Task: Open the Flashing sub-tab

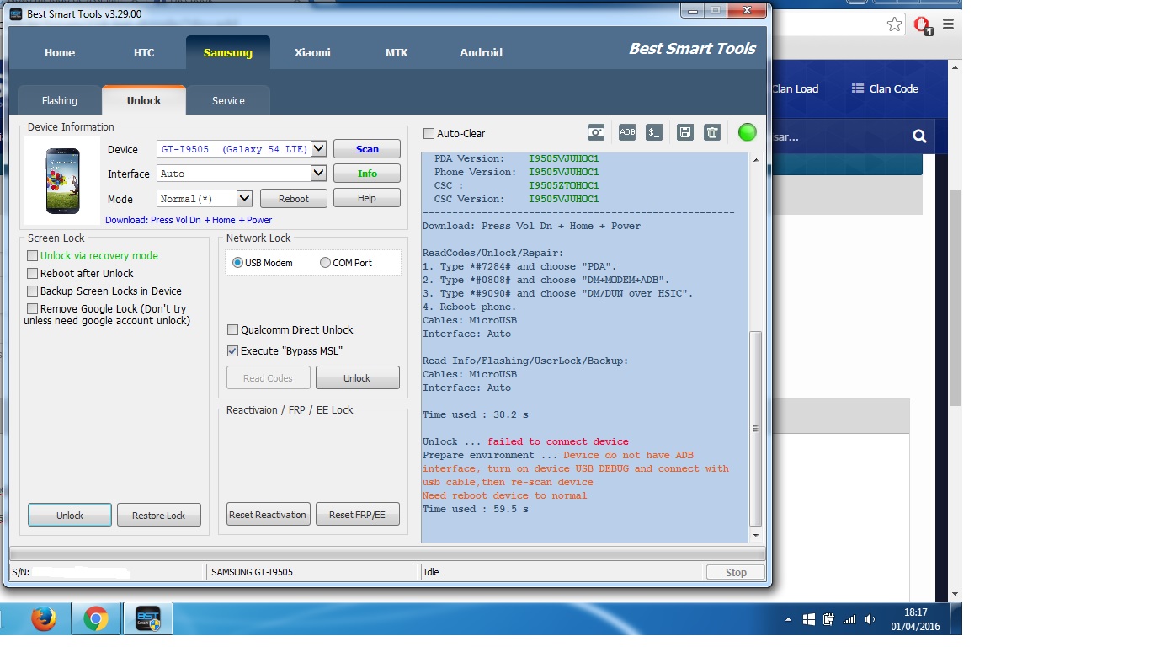Action: coord(60,100)
